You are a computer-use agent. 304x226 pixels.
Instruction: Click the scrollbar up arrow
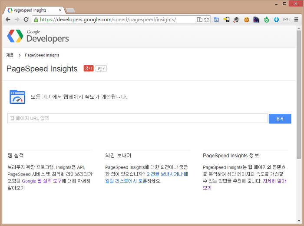[x=299, y=28]
